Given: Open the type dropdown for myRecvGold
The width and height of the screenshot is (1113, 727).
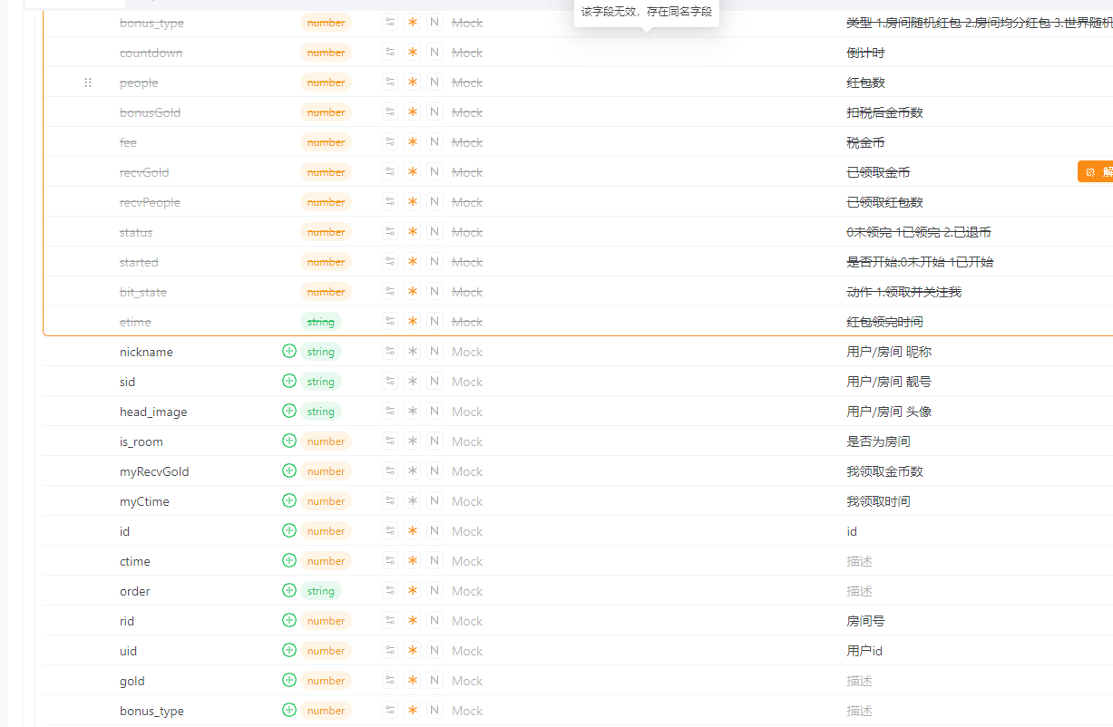Looking at the screenshot, I should pos(326,470).
